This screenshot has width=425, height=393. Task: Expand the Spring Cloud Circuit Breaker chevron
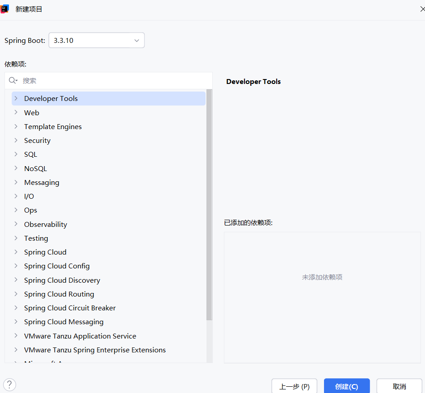16,308
